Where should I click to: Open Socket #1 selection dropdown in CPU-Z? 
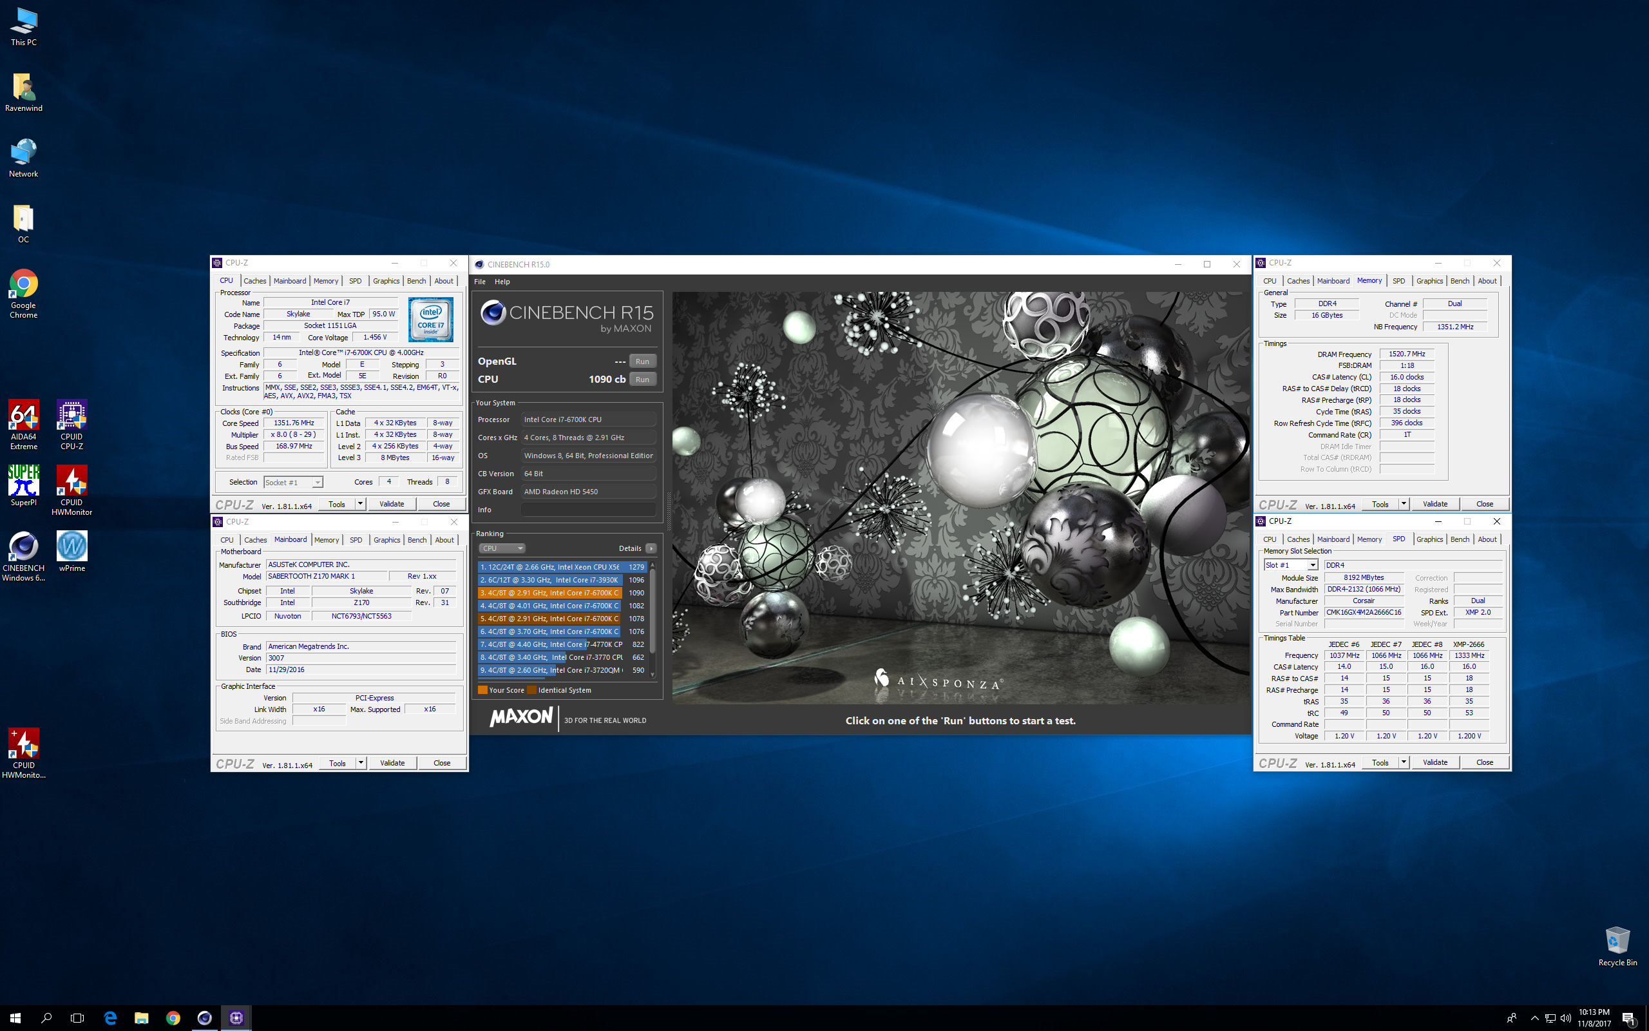pyautogui.click(x=293, y=482)
